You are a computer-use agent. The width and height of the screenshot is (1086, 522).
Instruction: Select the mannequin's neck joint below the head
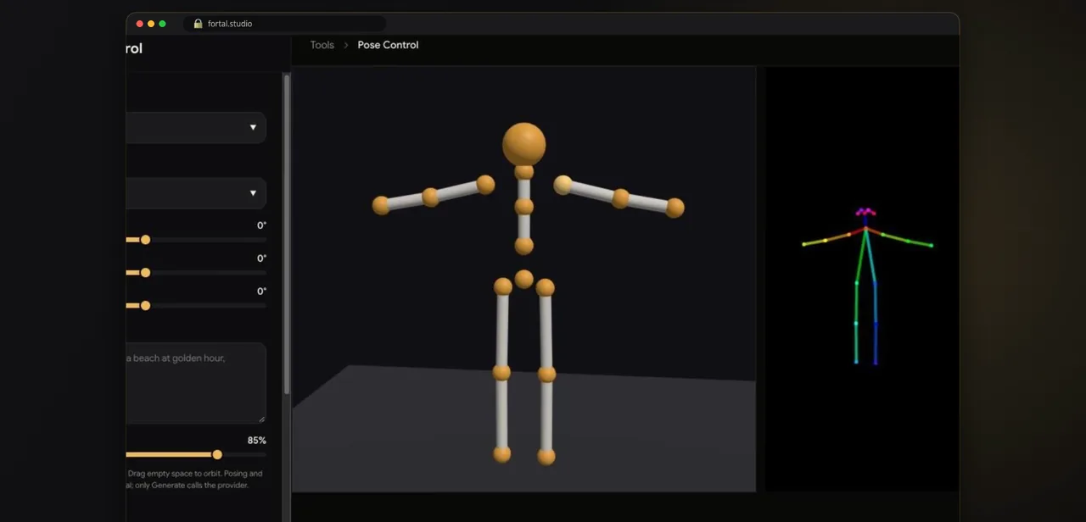tap(524, 172)
